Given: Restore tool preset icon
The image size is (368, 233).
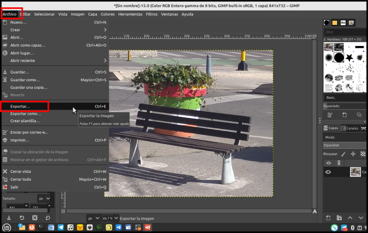Looking at the screenshot, I should pyautogui.click(x=22, y=218).
